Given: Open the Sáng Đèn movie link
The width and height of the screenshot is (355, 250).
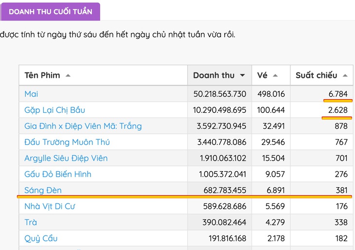Looking at the screenshot, I should coord(43,190).
